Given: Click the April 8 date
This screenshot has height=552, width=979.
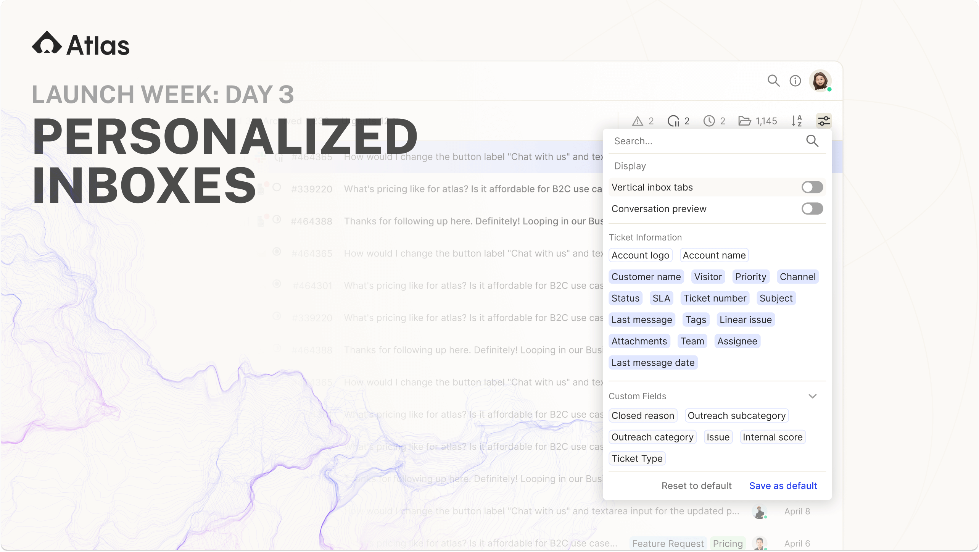Looking at the screenshot, I should (x=797, y=511).
